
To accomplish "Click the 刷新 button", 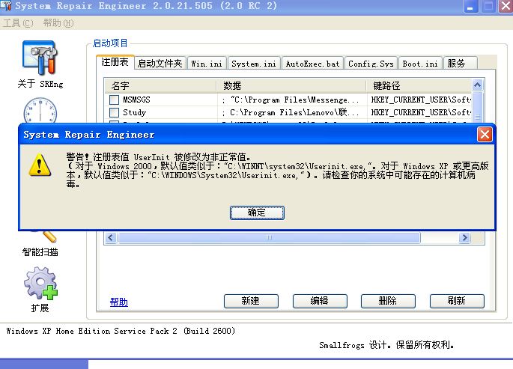I will point(457,301).
